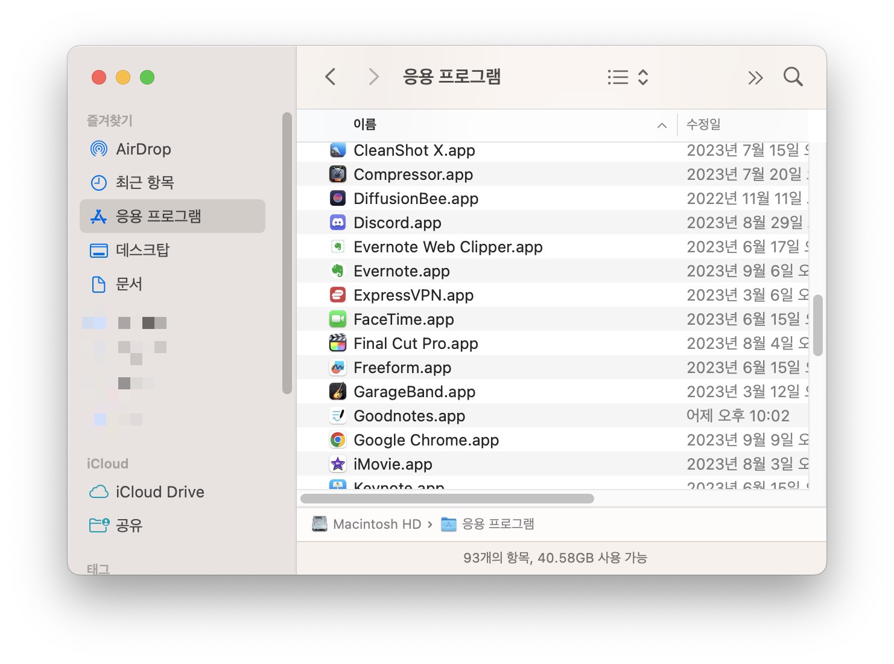
Task: Select the Freeform.app file name
Action: pos(402,368)
